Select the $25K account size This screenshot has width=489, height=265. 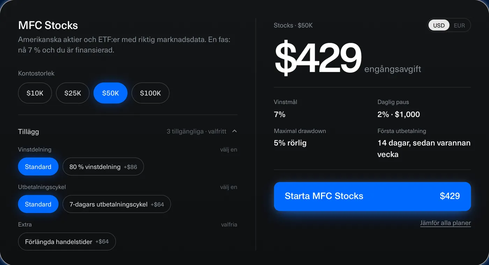click(x=73, y=93)
